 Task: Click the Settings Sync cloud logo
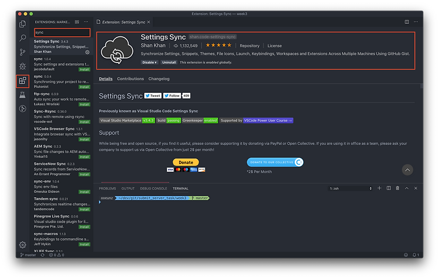point(117,50)
